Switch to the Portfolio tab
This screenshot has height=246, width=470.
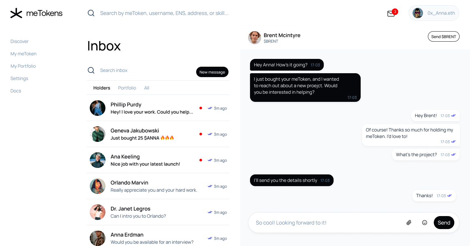pyautogui.click(x=127, y=88)
